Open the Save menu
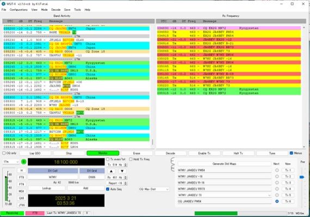310x217 pixels. click(67, 10)
